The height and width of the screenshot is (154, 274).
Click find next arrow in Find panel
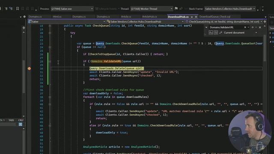[252, 27]
